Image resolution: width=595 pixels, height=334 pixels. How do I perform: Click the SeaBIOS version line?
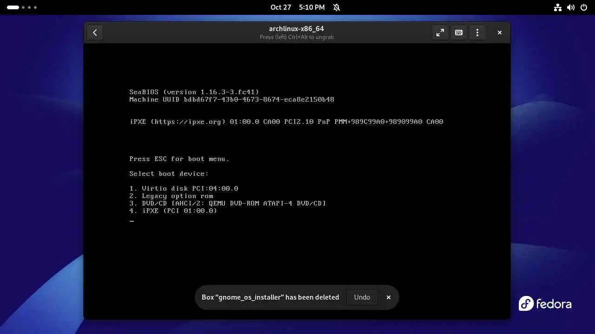click(194, 92)
